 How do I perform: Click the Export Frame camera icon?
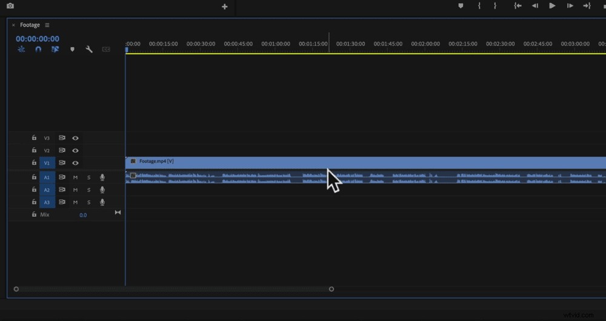(10, 6)
